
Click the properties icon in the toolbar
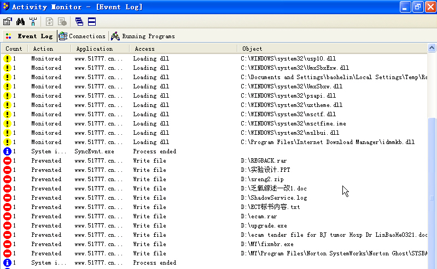[x=7, y=22]
